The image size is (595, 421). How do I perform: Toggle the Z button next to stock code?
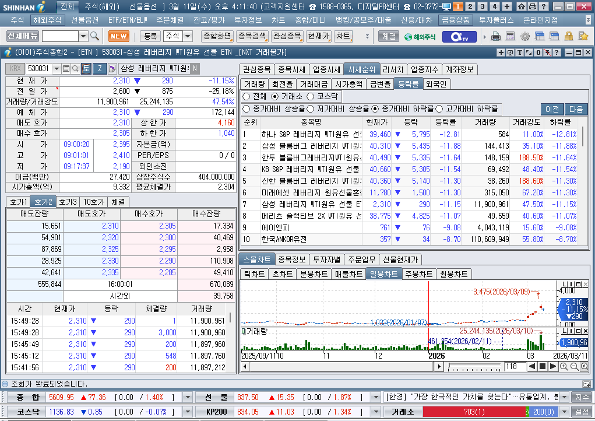pos(100,68)
